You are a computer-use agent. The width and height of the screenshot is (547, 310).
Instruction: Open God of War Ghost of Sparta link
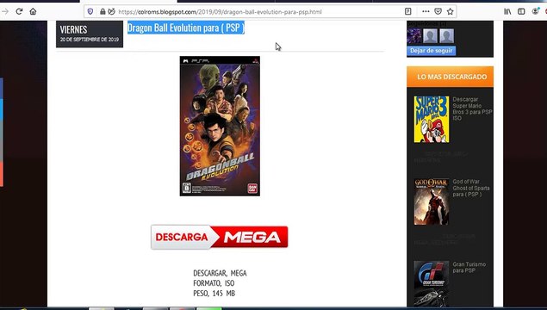[471, 188]
